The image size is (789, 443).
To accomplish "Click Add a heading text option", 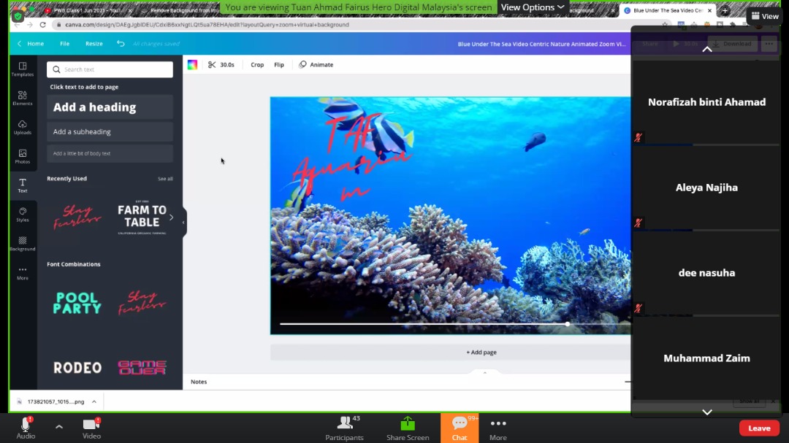I will pos(110,107).
